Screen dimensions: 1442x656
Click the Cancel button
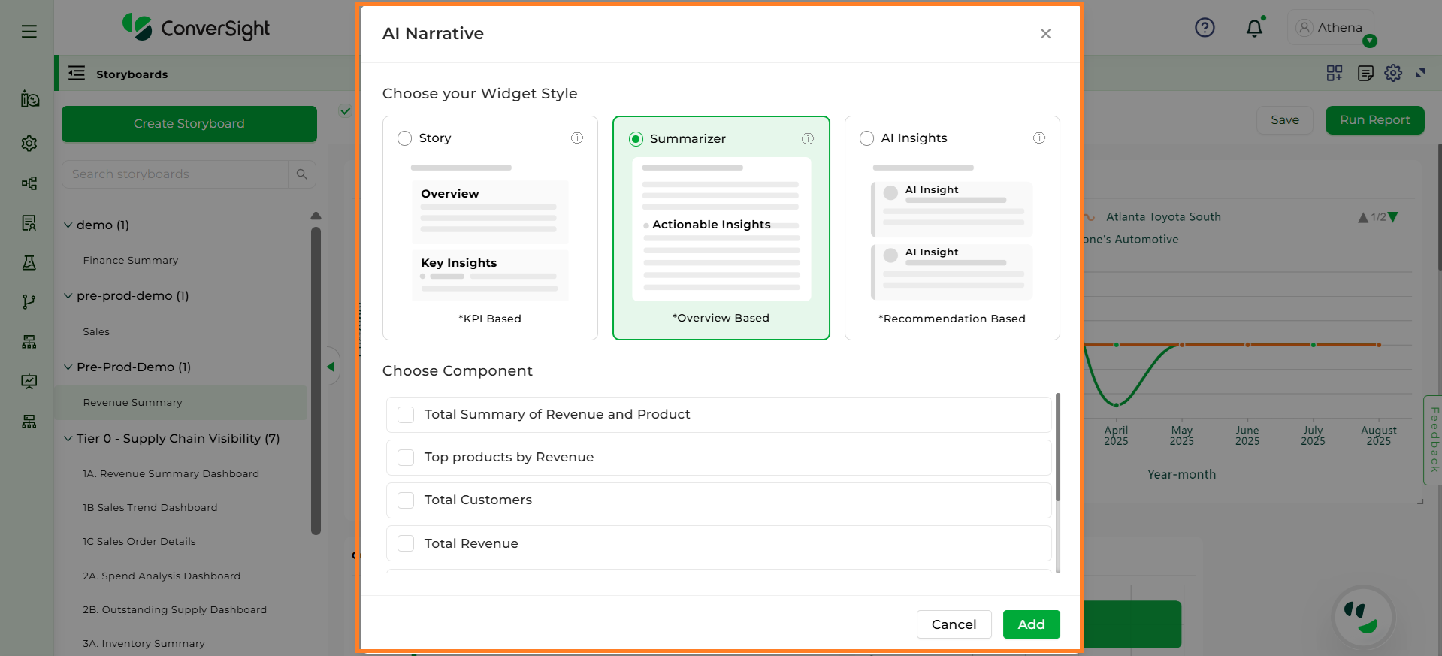pos(954,624)
